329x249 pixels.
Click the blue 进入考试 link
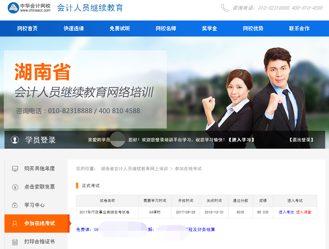[286, 212]
